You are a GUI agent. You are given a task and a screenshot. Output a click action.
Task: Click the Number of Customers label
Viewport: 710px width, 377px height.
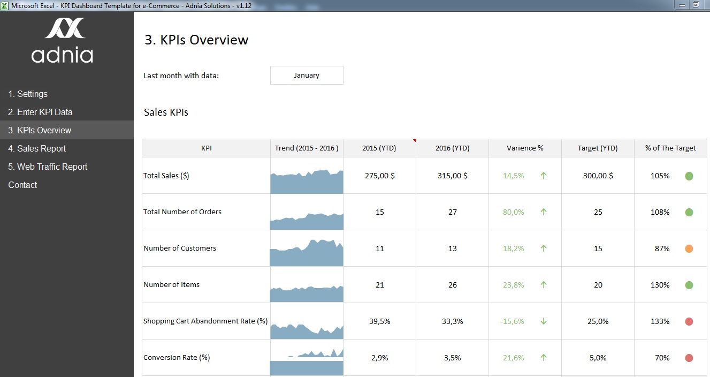point(180,248)
